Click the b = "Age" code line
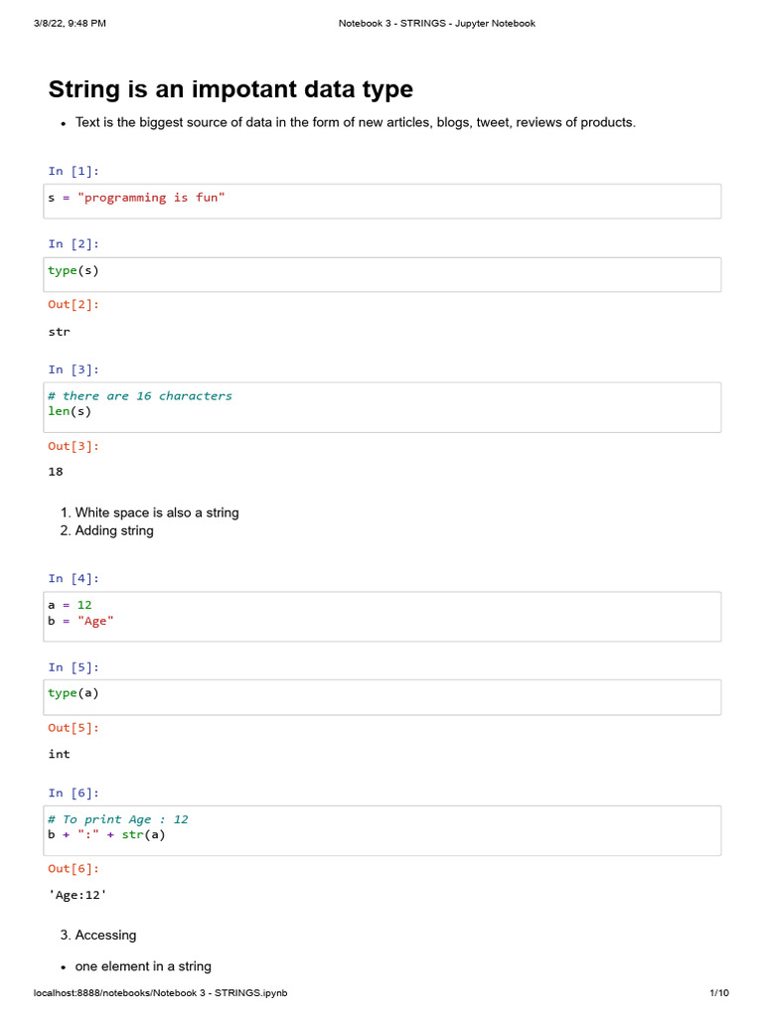This screenshot has height=1017, width=763. [x=80, y=621]
